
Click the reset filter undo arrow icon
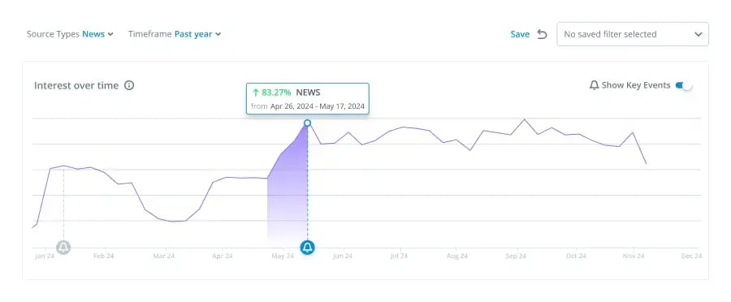point(542,34)
